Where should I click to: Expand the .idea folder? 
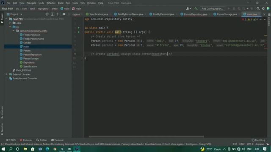pos(10,23)
